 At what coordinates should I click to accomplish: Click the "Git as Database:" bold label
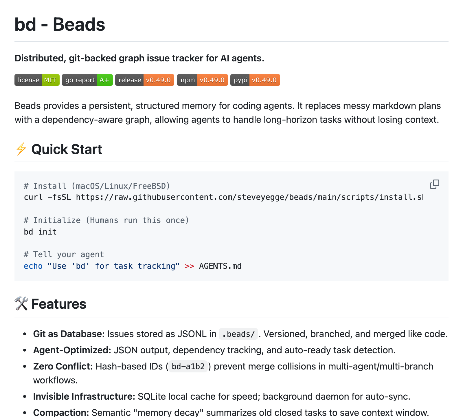pos(69,334)
